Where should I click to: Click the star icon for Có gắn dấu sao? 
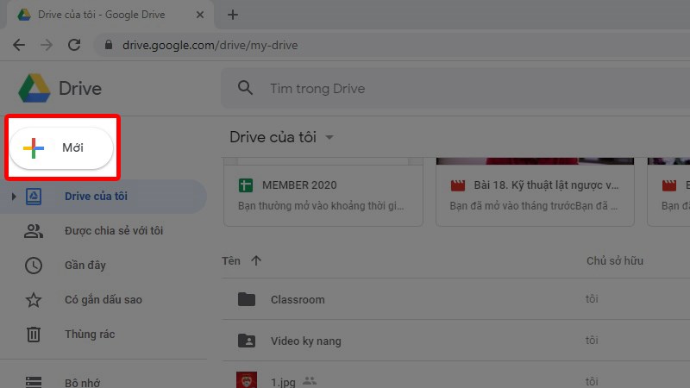click(x=33, y=299)
